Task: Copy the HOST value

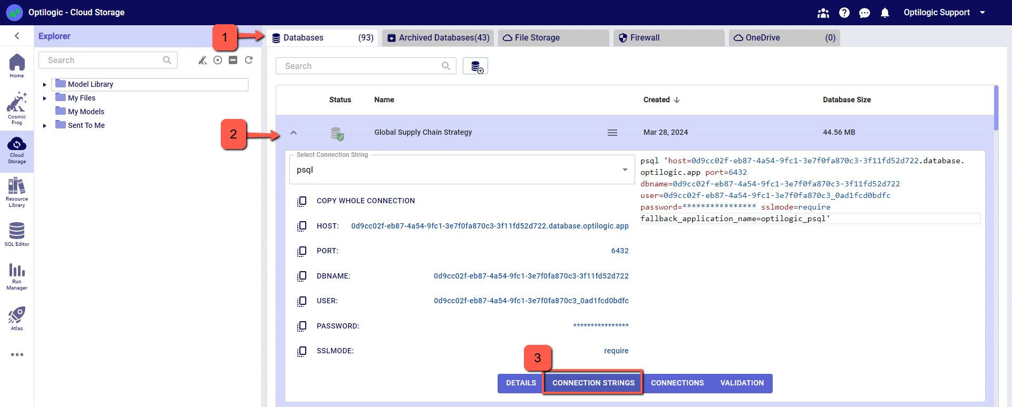Action: click(x=301, y=226)
